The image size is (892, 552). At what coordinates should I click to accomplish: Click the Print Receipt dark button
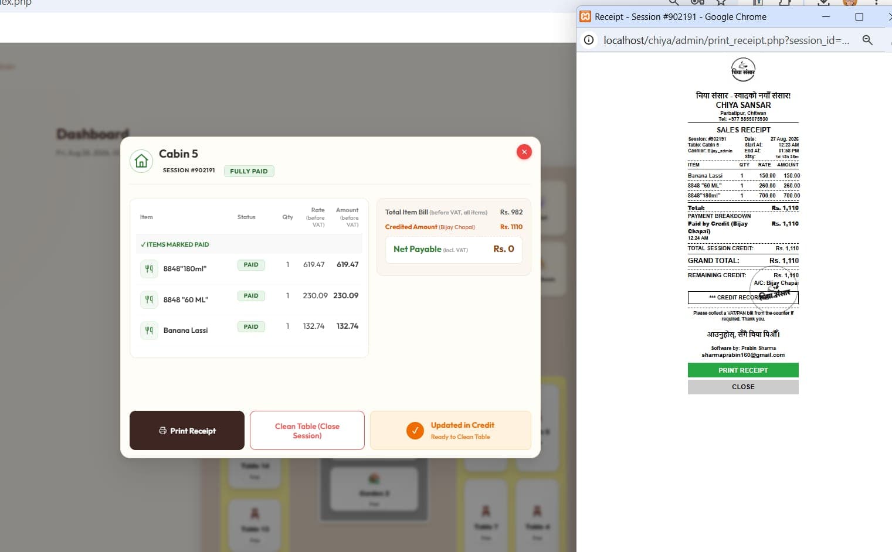tap(187, 431)
